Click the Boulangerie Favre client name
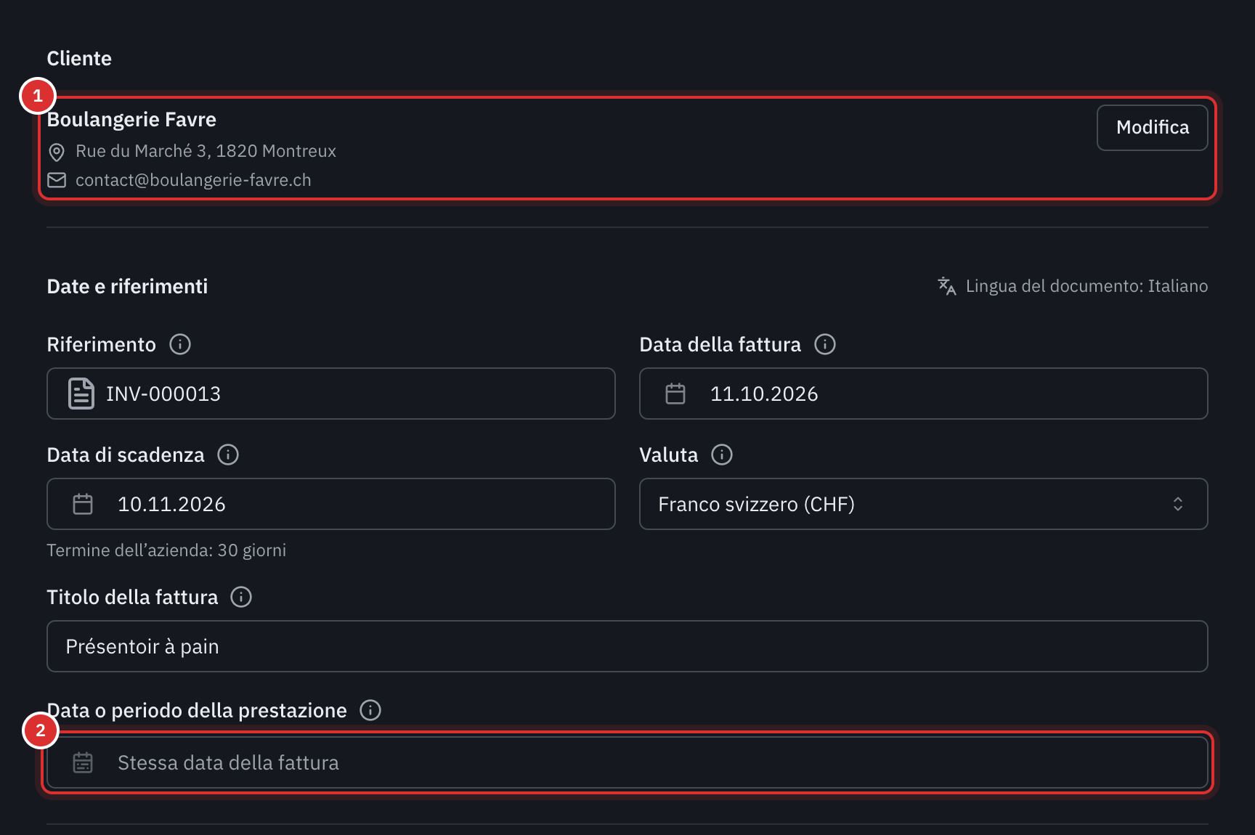Screen dimensions: 1255x835 (131, 120)
